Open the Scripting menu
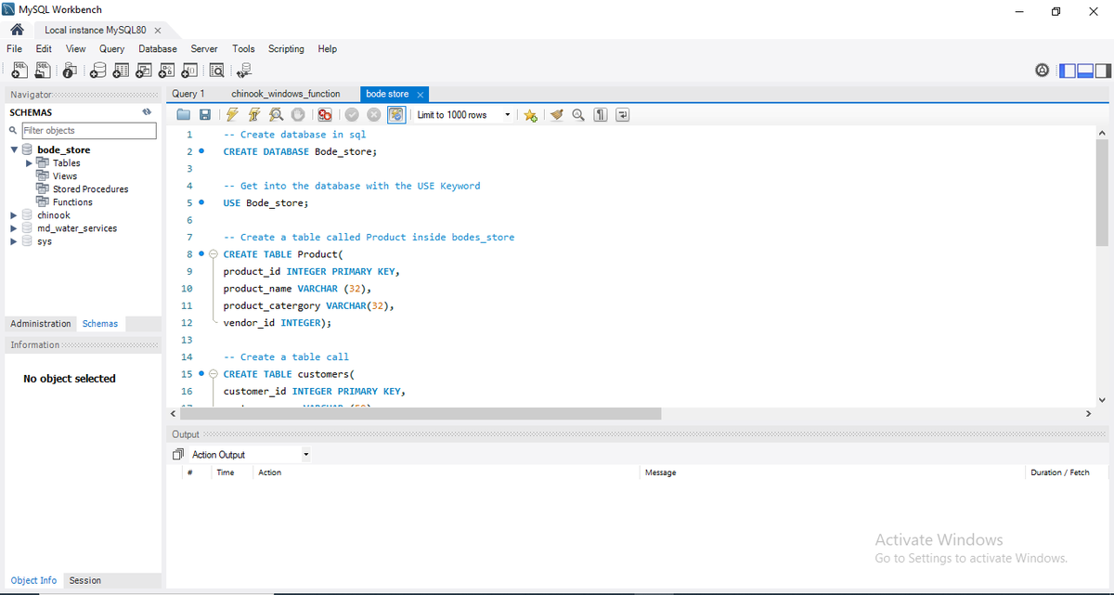 (x=286, y=48)
